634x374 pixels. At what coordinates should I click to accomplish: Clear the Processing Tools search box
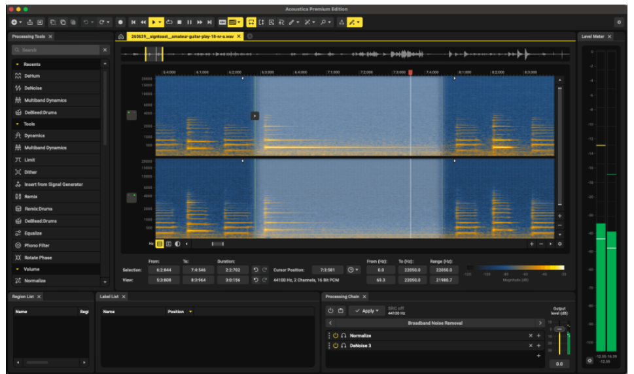(105, 50)
